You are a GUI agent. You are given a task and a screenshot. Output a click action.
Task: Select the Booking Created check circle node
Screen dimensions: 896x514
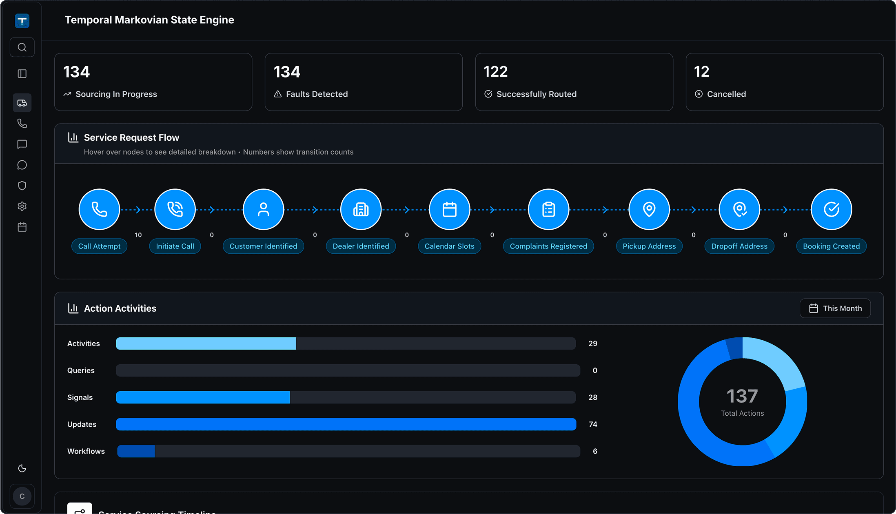click(831, 209)
